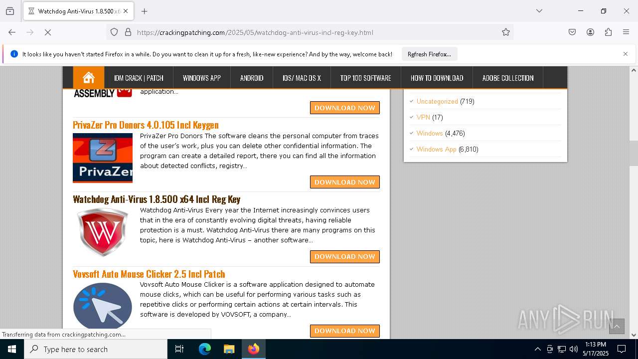This screenshot has height=359, width=638.
Task: Open PrivaZer Pro Donors article title
Action: (146, 125)
